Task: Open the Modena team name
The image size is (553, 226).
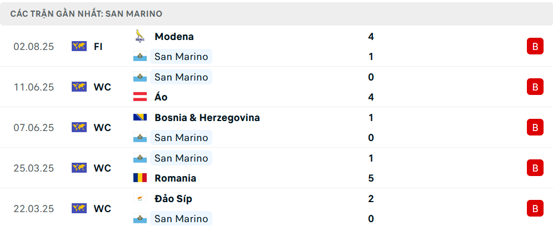Action: (x=174, y=37)
